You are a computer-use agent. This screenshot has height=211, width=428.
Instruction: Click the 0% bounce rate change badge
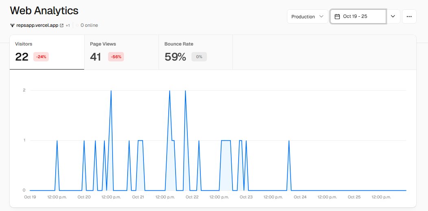pos(199,57)
